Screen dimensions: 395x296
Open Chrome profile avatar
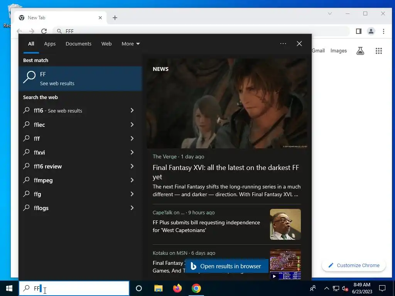(x=371, y=31)
